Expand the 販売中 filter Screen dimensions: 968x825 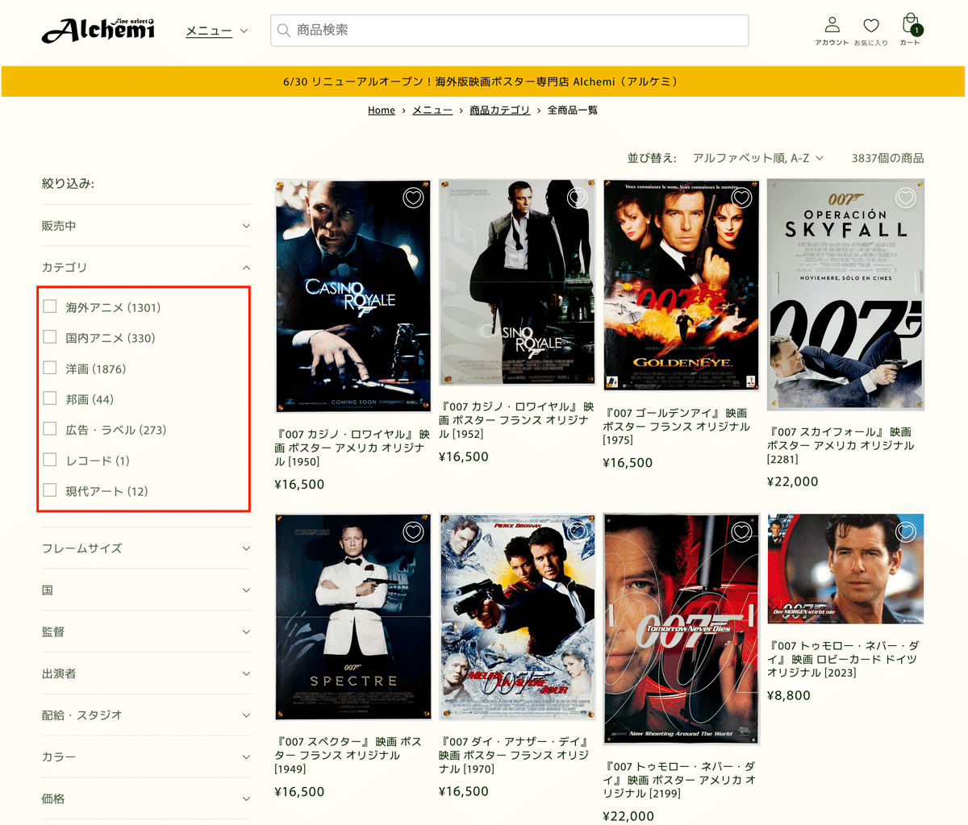tap(146, 226)
